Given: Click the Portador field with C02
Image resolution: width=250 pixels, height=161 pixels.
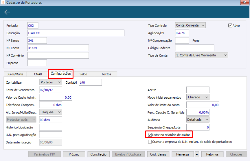Looking at the screenshot, I should coord(33,26).
